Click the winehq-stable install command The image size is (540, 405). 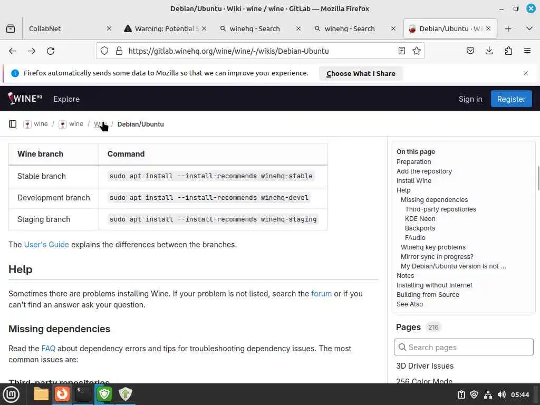(211, 176)
